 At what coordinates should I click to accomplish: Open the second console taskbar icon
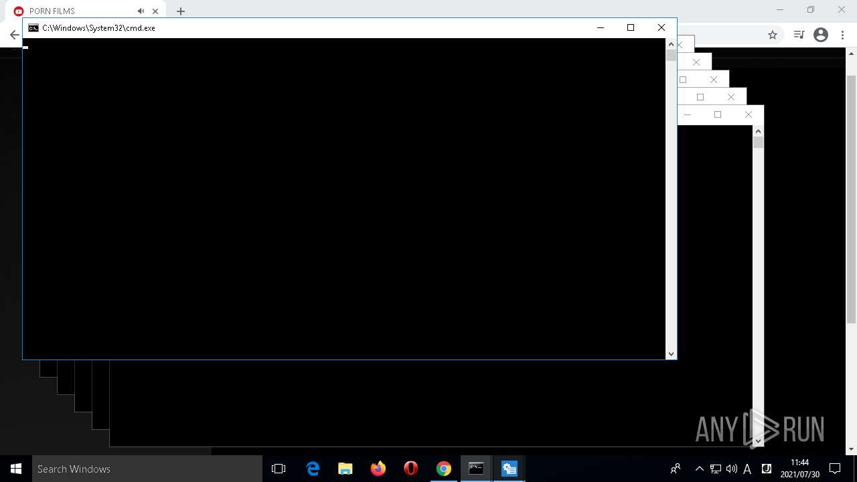pyautogui.click(x=510, y=469)
